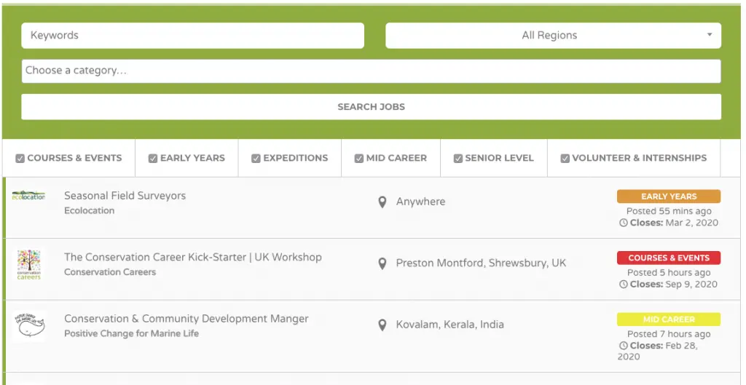
Task: Click the Closes: Mar 2, 2020 date
Action: pos(674,223)
